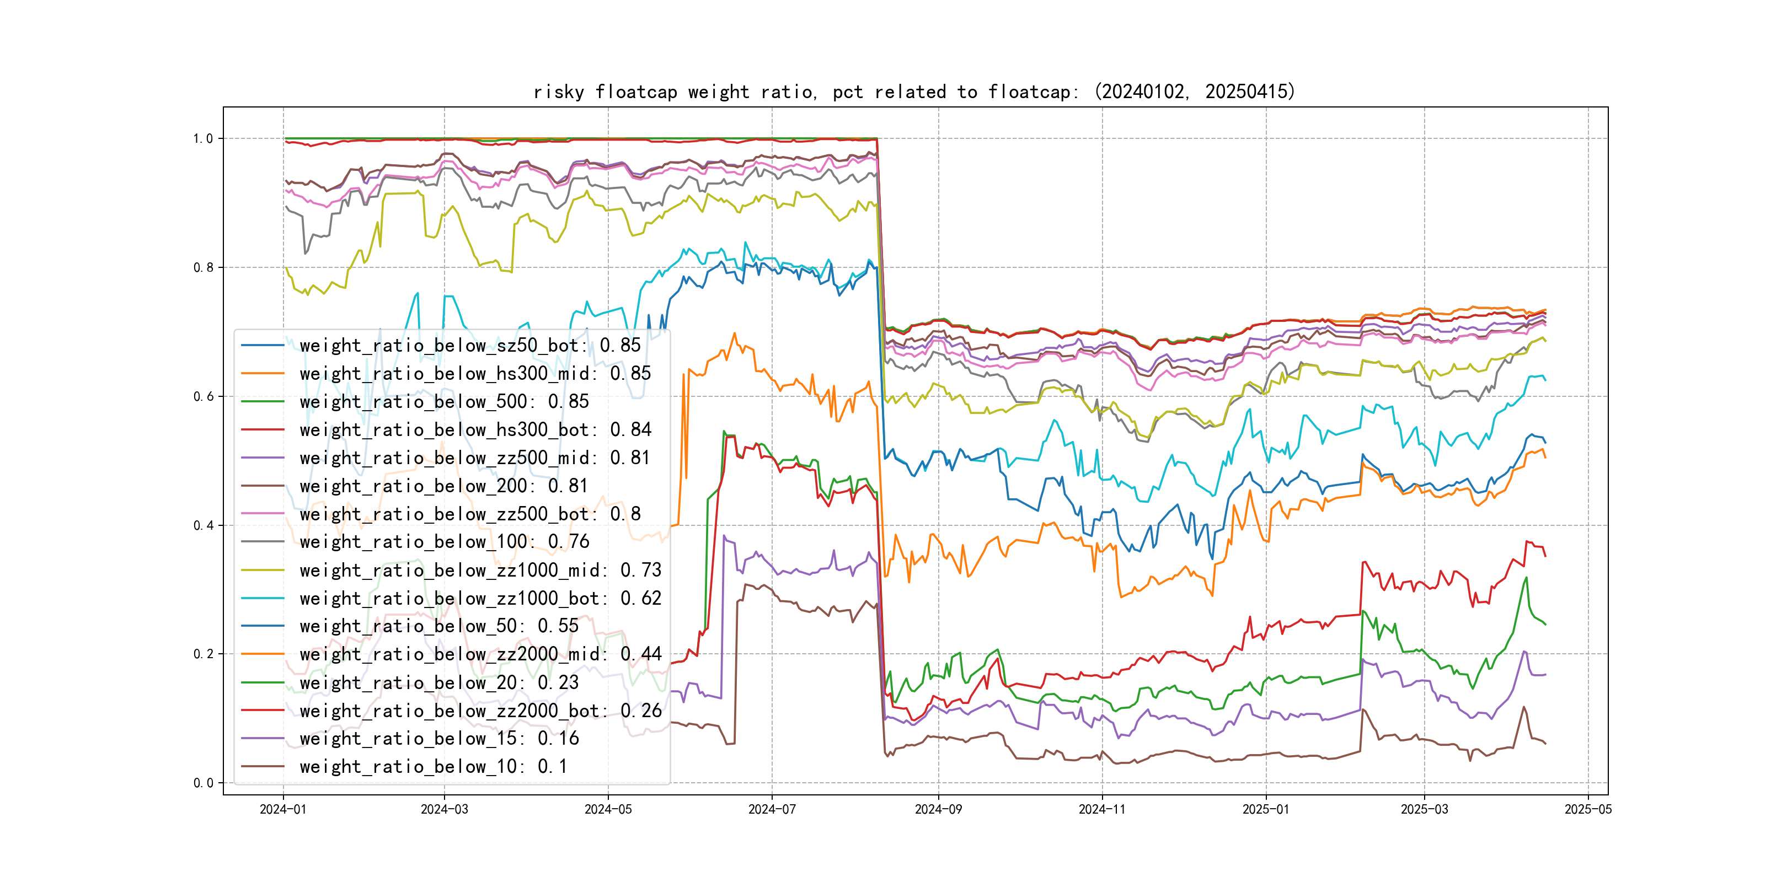Click gray line swatch for below_100 legend
The width and height of the screenshot is (1787, 893).
(262, 542)
